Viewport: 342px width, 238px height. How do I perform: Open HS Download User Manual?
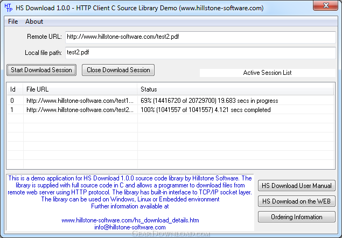tap(297, 186)
